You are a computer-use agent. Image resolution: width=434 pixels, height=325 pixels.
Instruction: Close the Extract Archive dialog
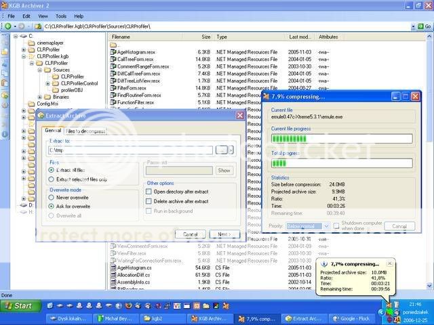[x=240, y=115]
